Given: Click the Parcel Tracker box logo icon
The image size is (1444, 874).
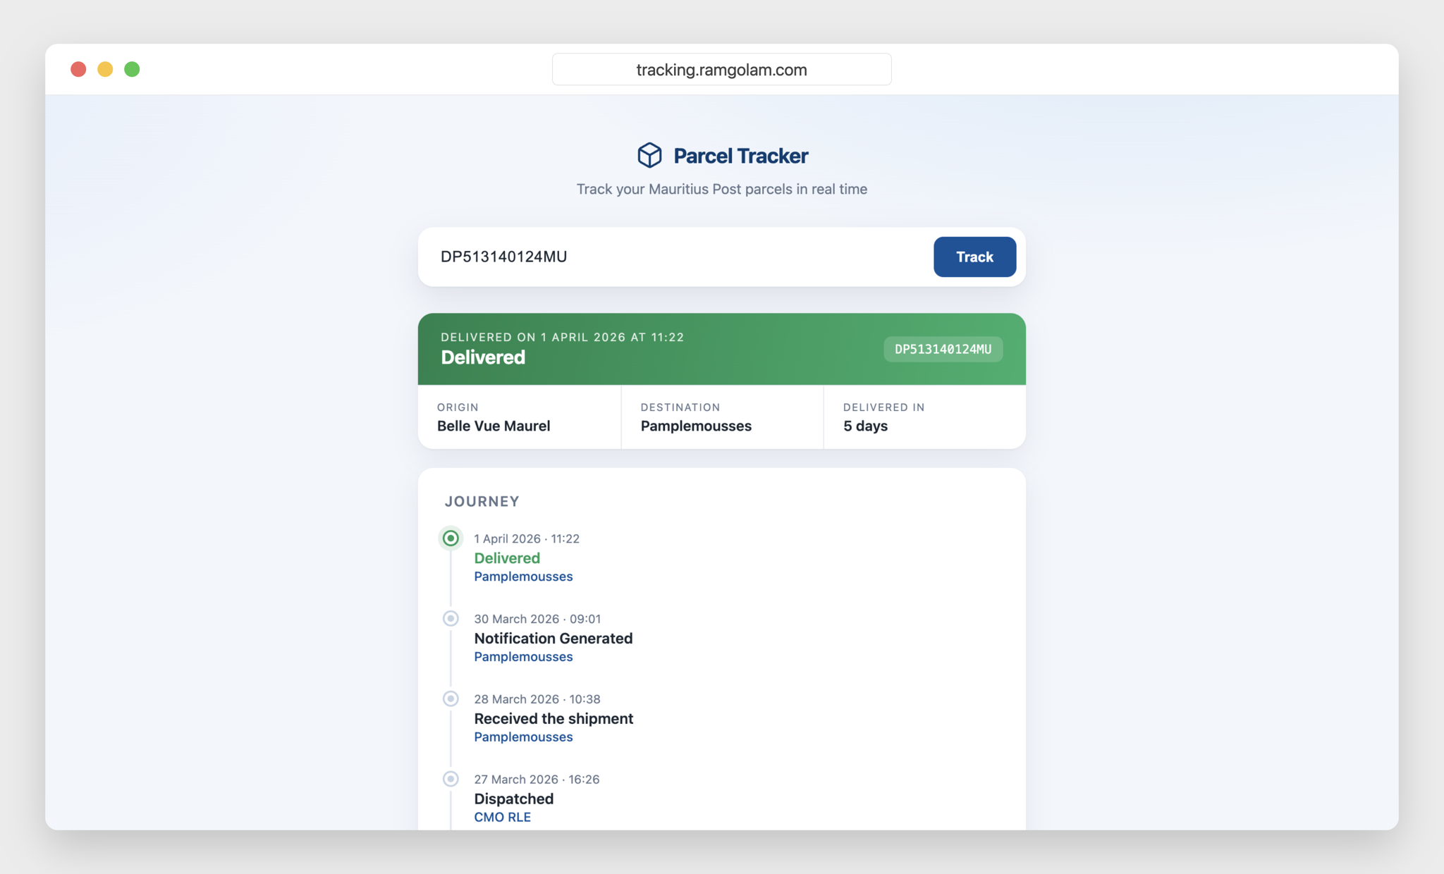Looking at the screenshot, I should pyautogui.click(x=649, y=155).
